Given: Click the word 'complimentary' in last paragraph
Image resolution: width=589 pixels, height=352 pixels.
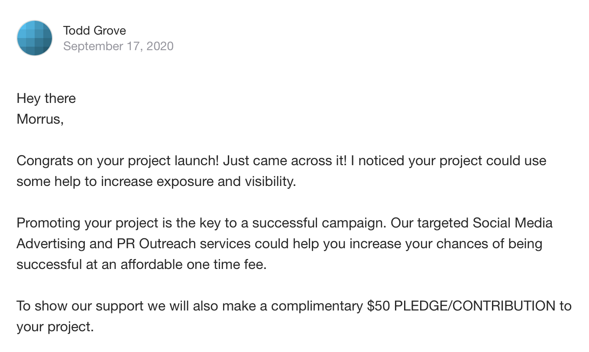Looking at the screenshot, I should (x=317, y=306).
